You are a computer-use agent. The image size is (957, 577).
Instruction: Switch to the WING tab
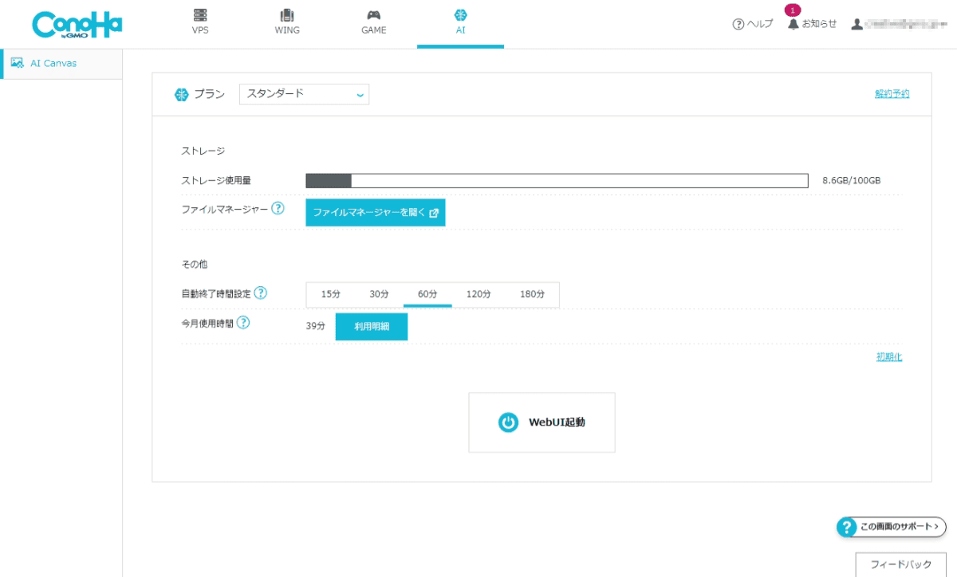click(287, 22)
